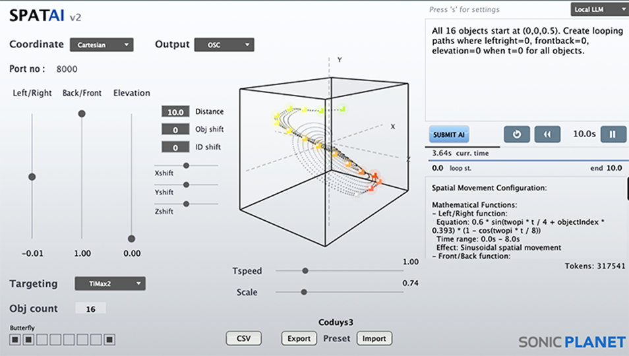Image resolution: width=629 pixels, height=356 pixels.
Task: Click the Import preset button
Action: [374, 338]
